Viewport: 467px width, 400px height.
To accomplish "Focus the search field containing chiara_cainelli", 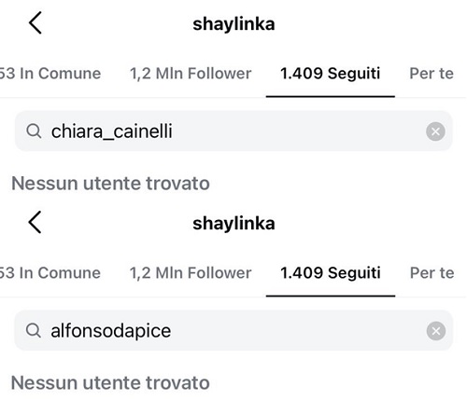I will click(233, 131).
